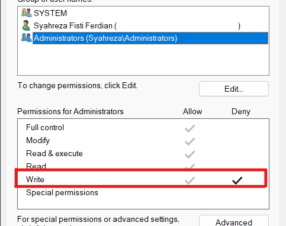Screen dimensions: 286x226
Task: Click the Read allow checkmark
Action: pyautogui.click(x=190, y=167)
